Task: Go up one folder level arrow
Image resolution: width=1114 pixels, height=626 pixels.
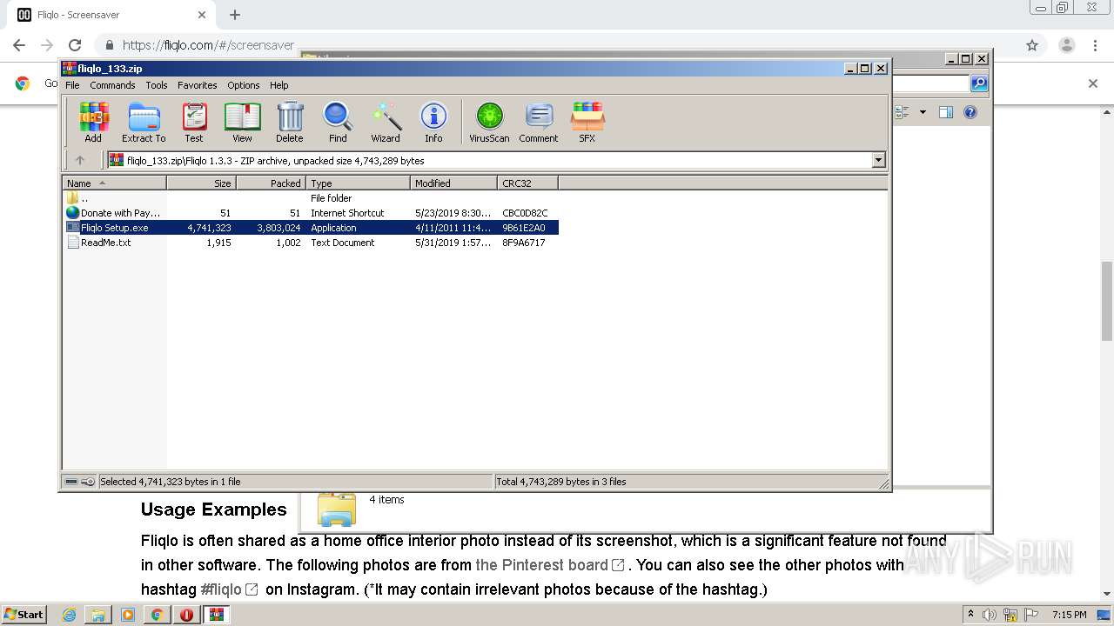Action: (80, 160)
